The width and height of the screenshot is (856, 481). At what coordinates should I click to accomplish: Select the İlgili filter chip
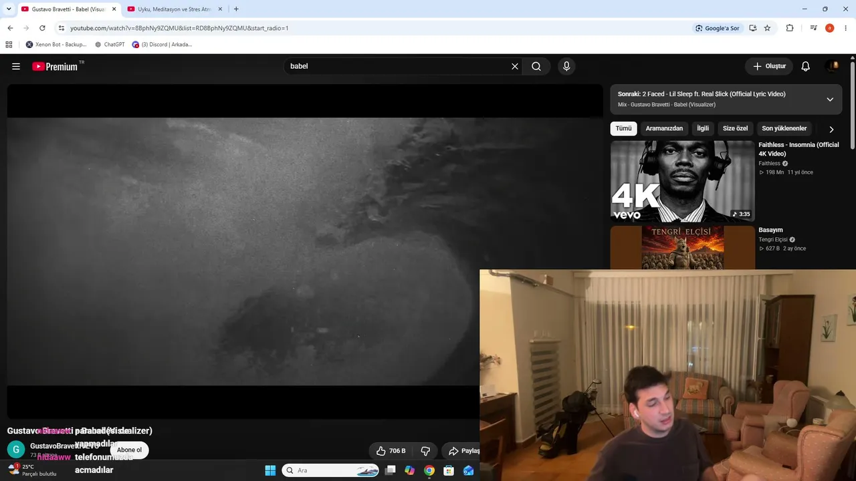click(x=703, y=128)
